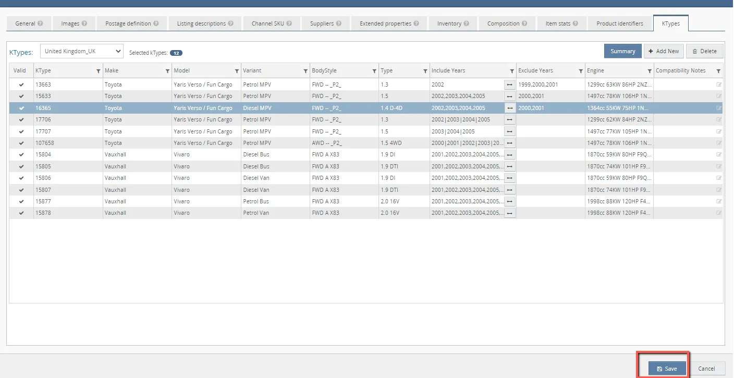
Task: Click the Summary button
Action: 623,51
